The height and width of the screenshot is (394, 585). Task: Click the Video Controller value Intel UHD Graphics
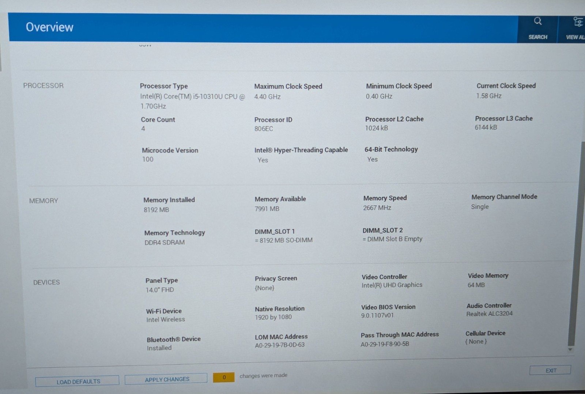coord(392,285)
